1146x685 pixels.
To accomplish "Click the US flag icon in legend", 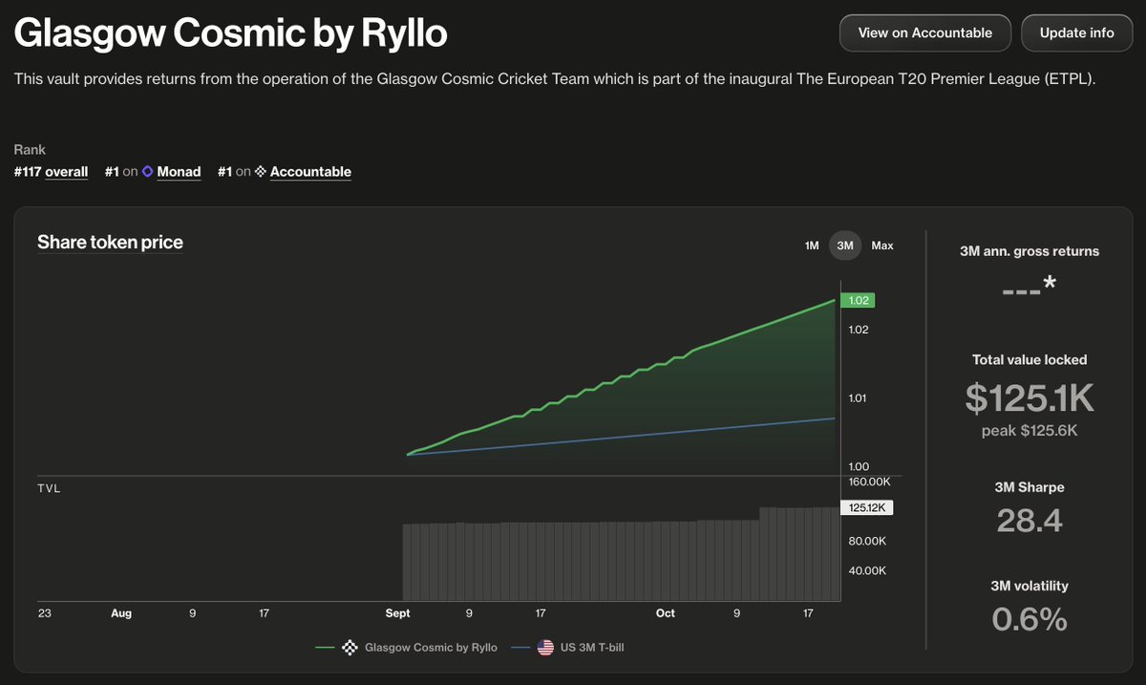I will (x=545, y=648).
